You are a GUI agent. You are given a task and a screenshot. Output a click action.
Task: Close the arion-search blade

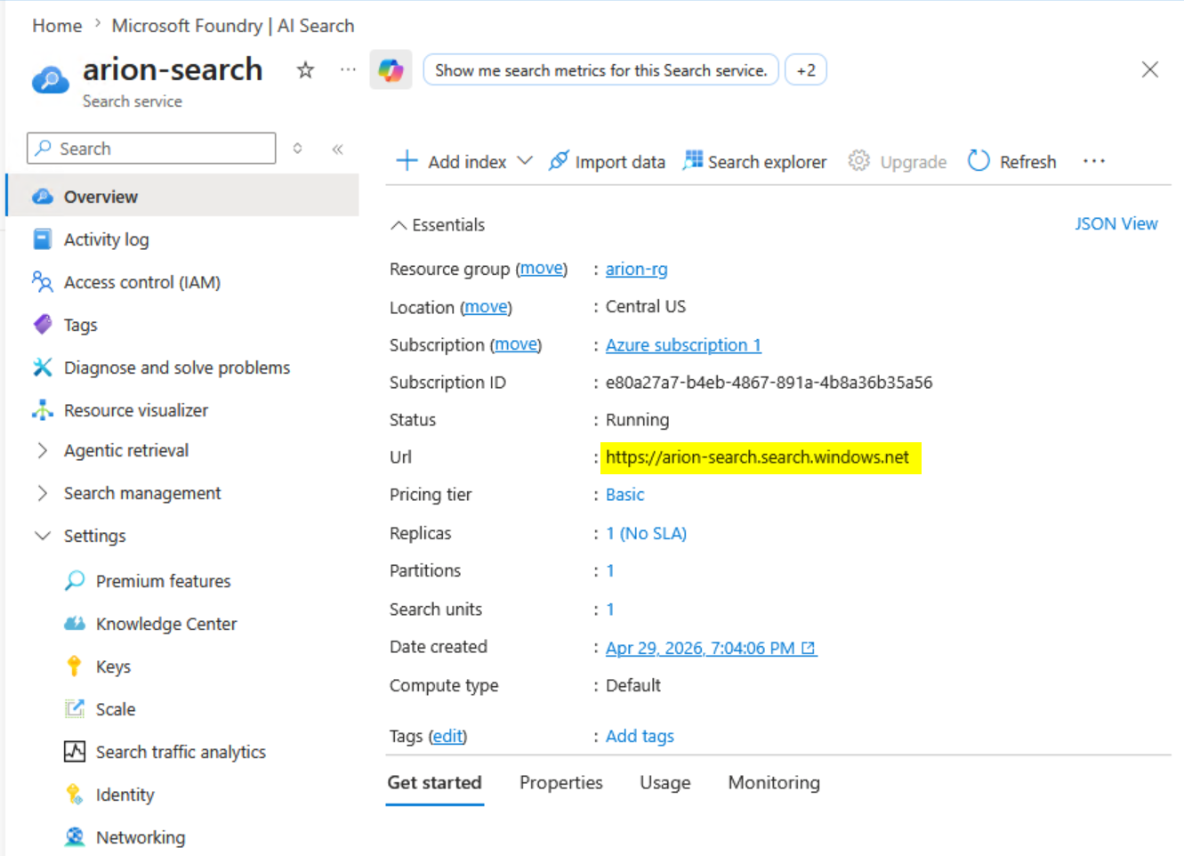click(x=1150, y=69)
